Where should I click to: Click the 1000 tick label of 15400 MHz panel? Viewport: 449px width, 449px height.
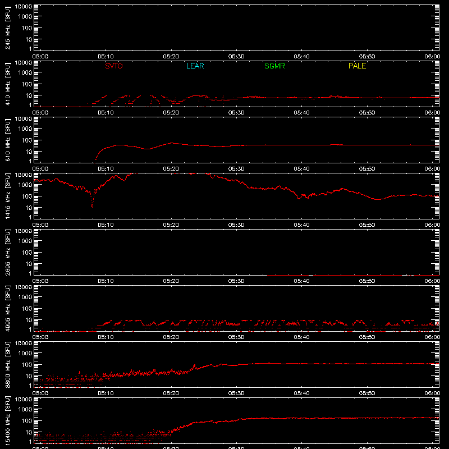tap(25, 409)
